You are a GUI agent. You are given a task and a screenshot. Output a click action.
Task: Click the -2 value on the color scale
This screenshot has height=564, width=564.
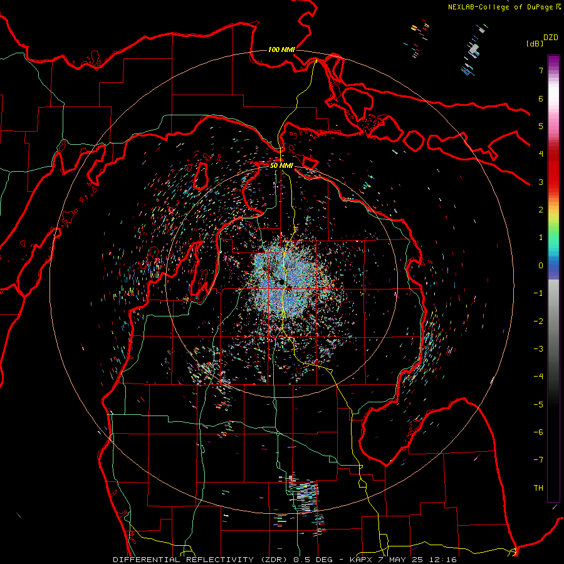coord(538,321)
